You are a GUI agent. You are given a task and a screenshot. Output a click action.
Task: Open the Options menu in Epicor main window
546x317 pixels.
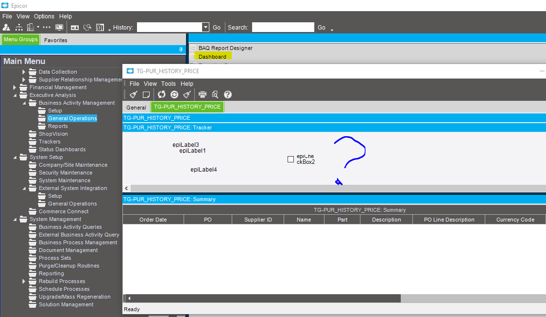coord(44,16)
